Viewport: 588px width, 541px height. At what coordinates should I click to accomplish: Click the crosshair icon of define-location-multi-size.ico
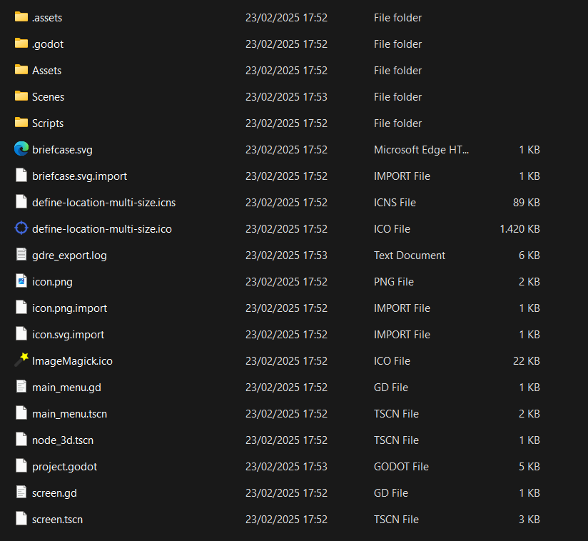21,228
